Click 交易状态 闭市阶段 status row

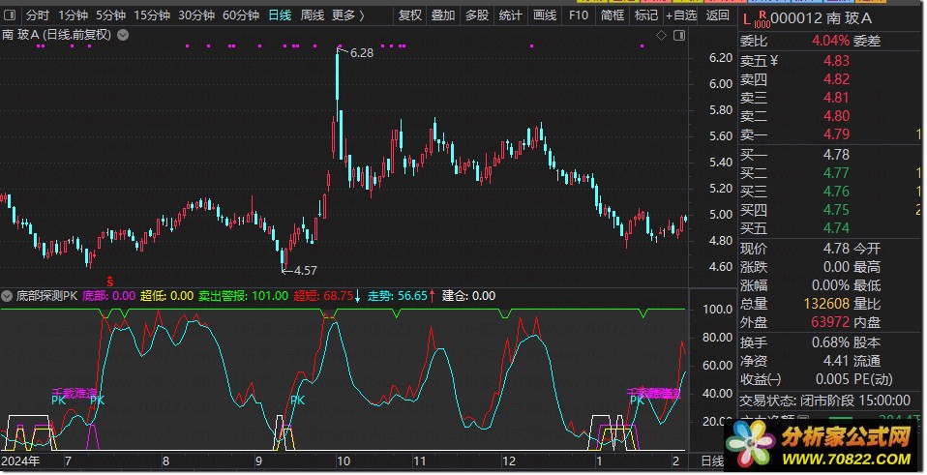(825, 401)
